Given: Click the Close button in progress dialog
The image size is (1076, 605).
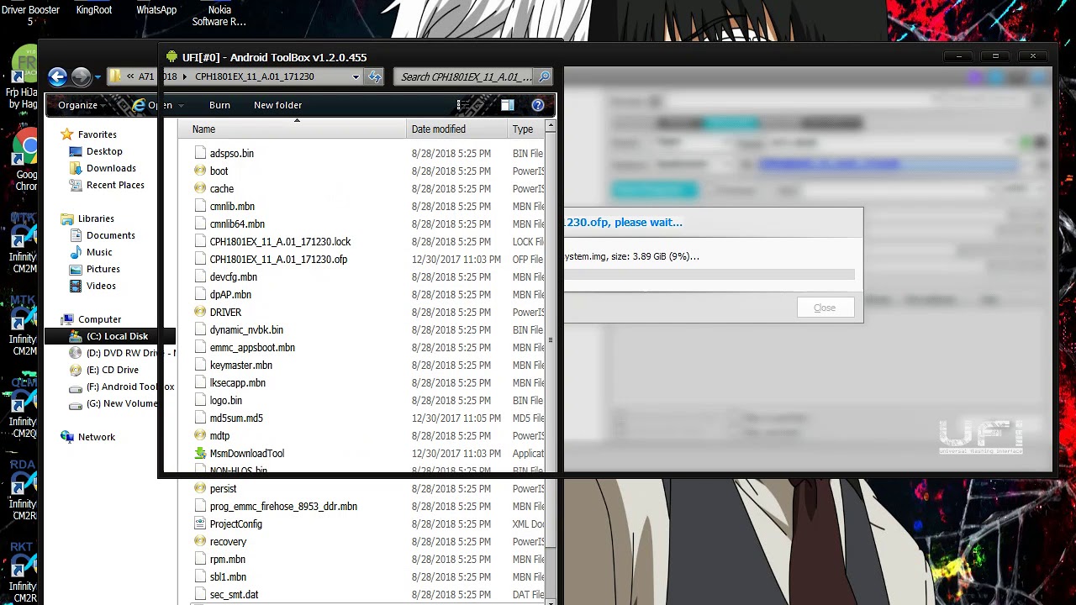Looking at the screenshot, I should [x=825, y=308].
